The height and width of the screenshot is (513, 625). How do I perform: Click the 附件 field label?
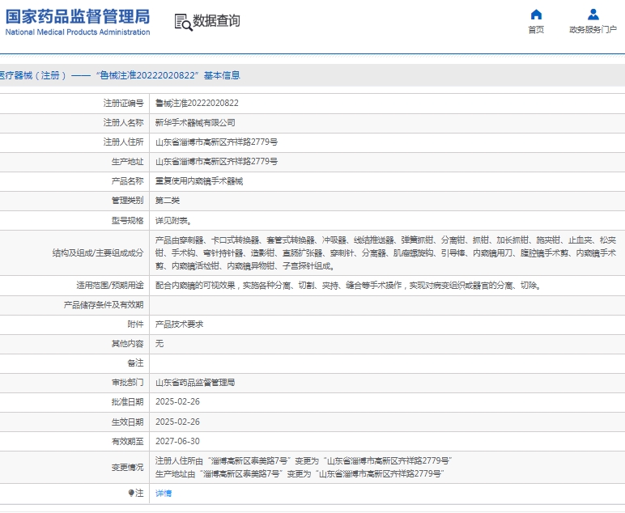[135, 324]
